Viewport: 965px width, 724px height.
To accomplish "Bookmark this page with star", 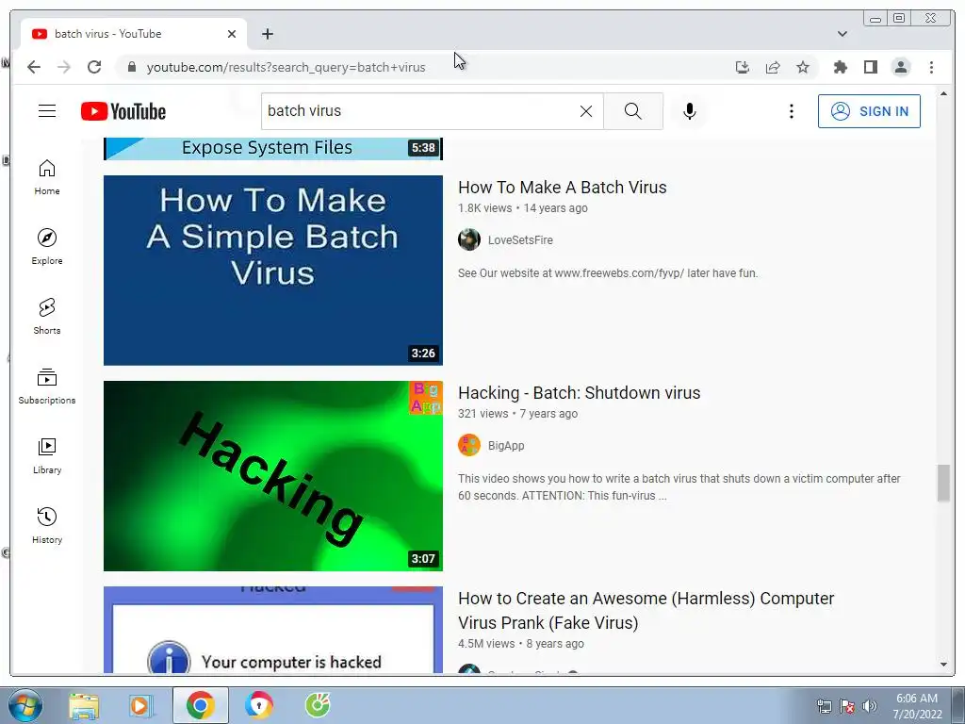I will (803, 67).
